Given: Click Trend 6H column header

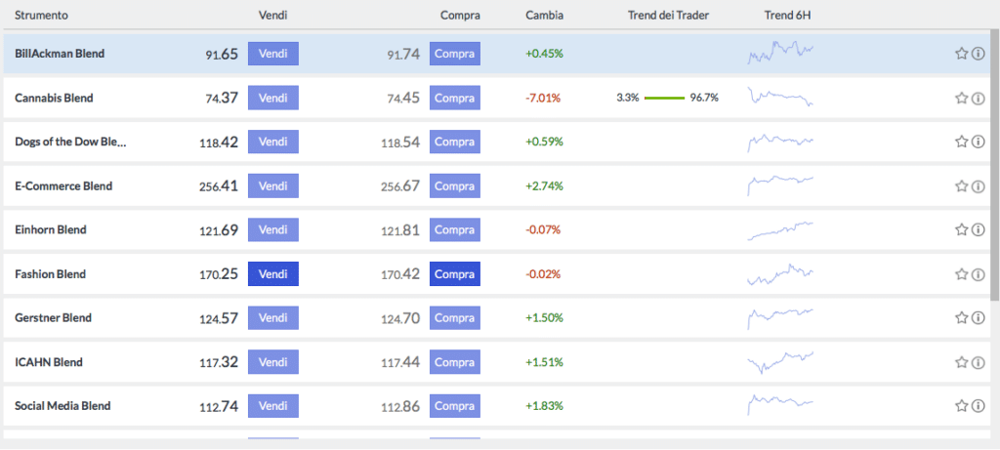Looking at the screenshot, I should [x=788, y=14].
